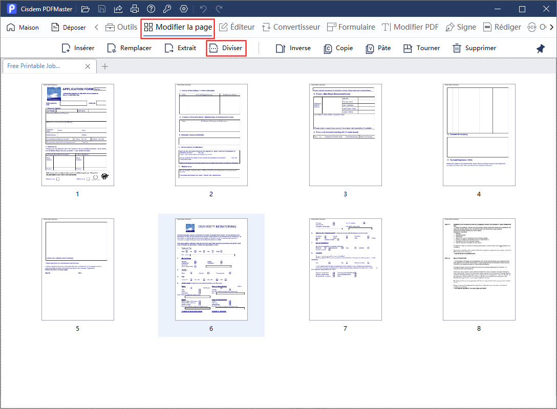Click the Cisdem PDFMaster logo icon
The image size is (557, 409).
coord(12,9)
